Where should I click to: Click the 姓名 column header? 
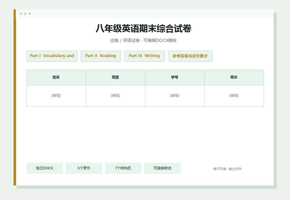(56, 77)
